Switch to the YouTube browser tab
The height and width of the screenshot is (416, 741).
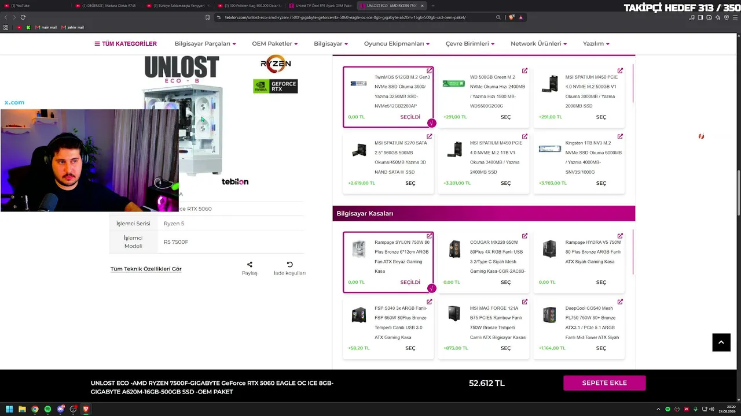(x=35, y=6)
